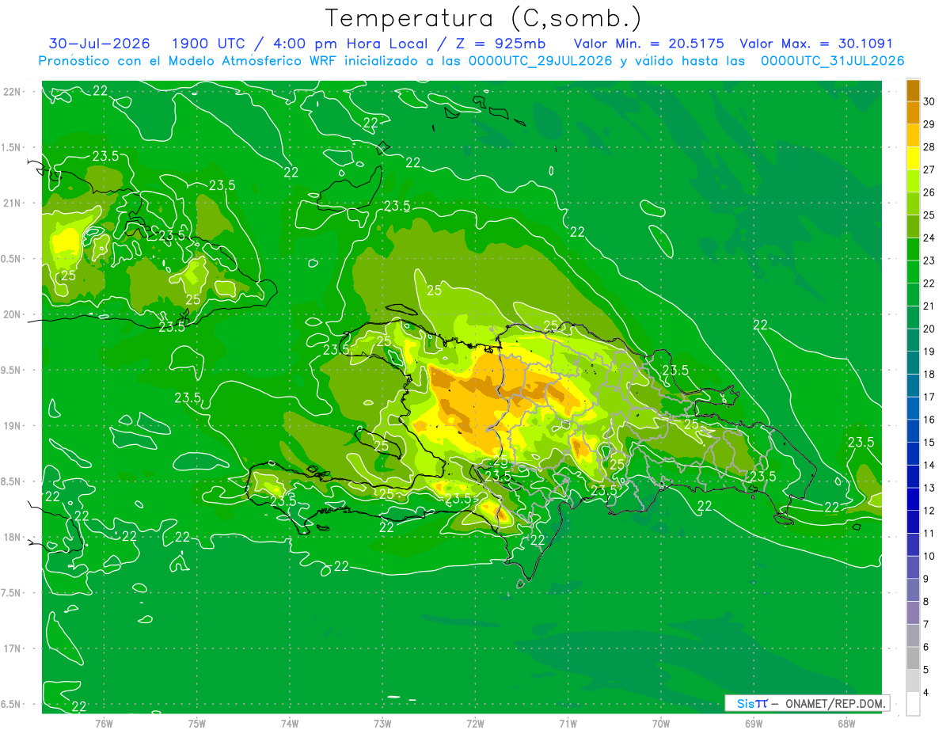Click the purple swatch between 7 and 8
Image resolution: width=950 pixels, height=734 pixels.
coord(914,612)
